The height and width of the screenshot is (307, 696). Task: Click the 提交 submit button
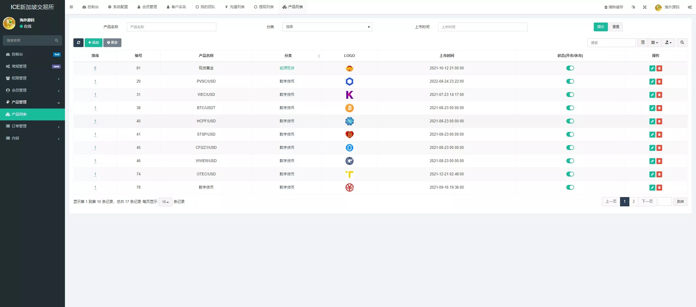pos(601,27)
